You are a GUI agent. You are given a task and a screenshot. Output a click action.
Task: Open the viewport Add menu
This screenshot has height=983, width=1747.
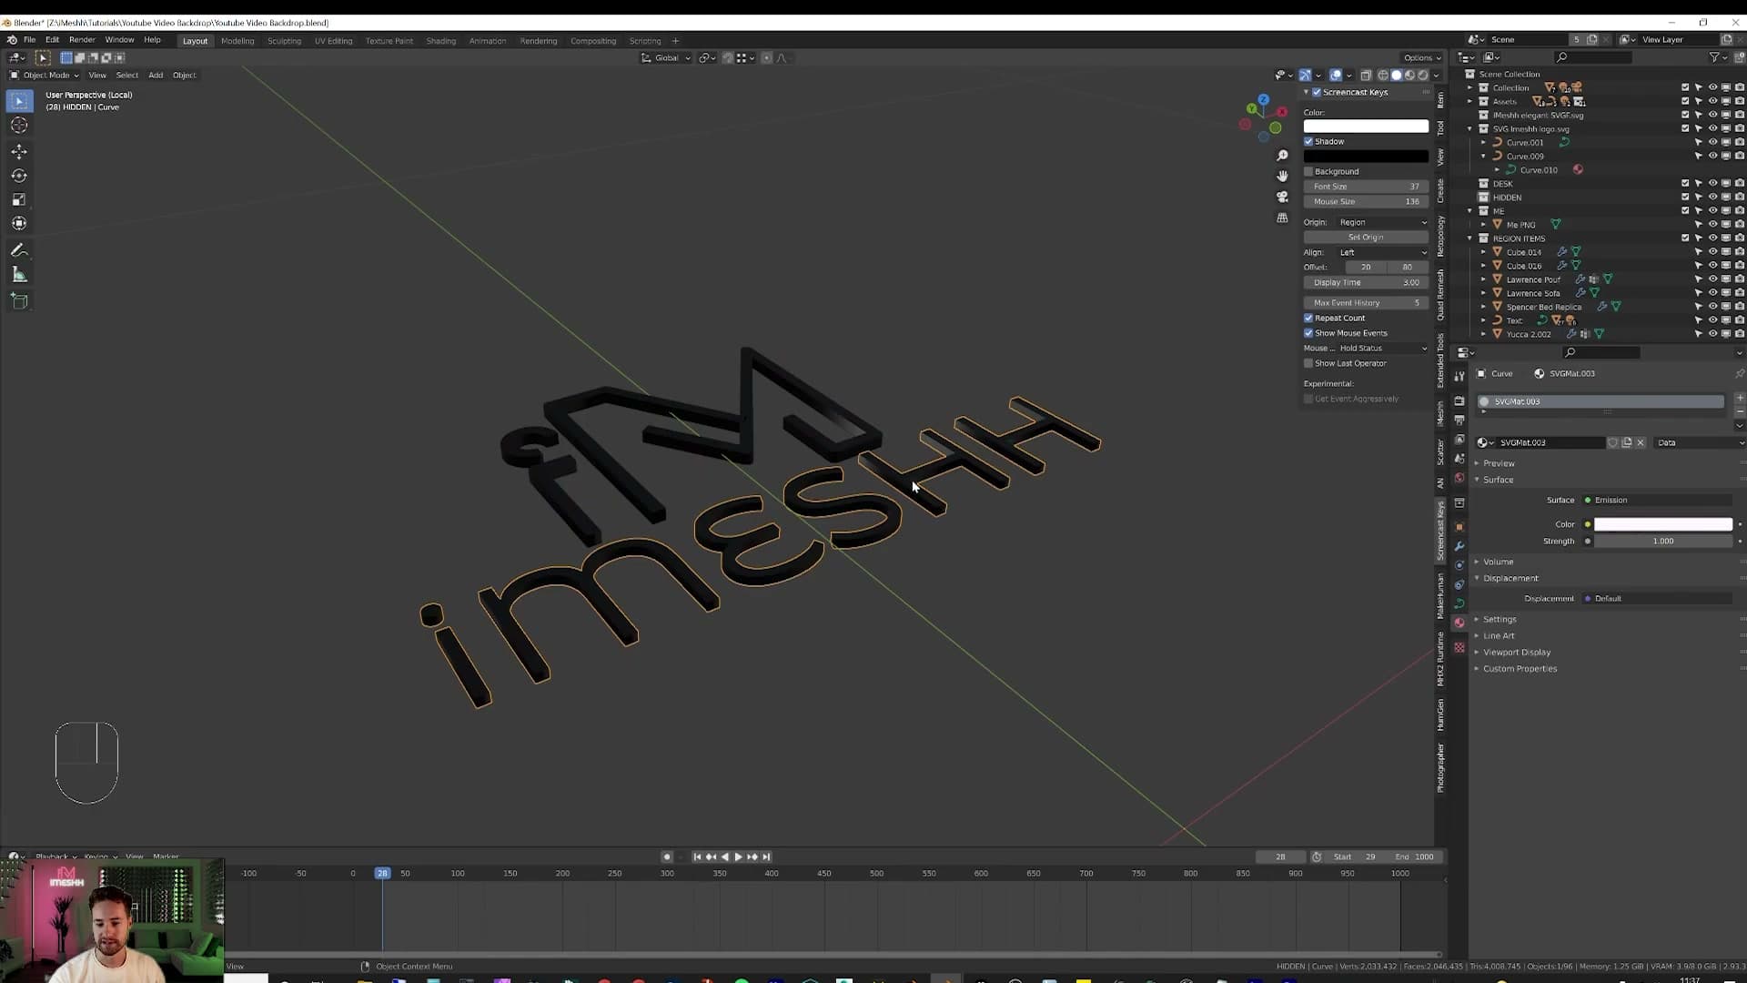tap(156, 75)
